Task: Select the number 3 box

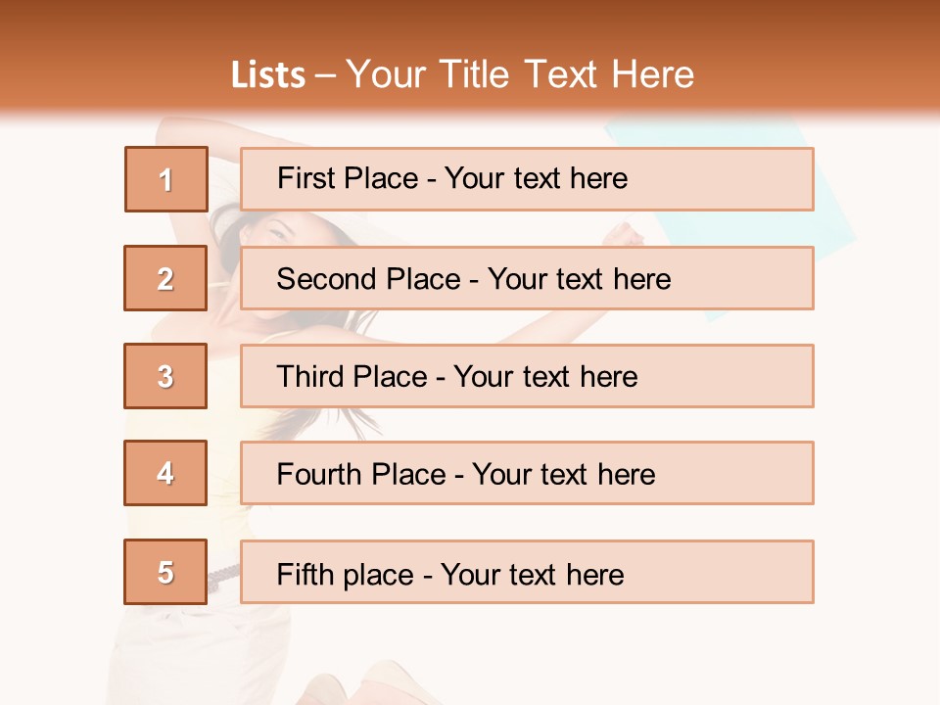Action: (x=165, y=376)
